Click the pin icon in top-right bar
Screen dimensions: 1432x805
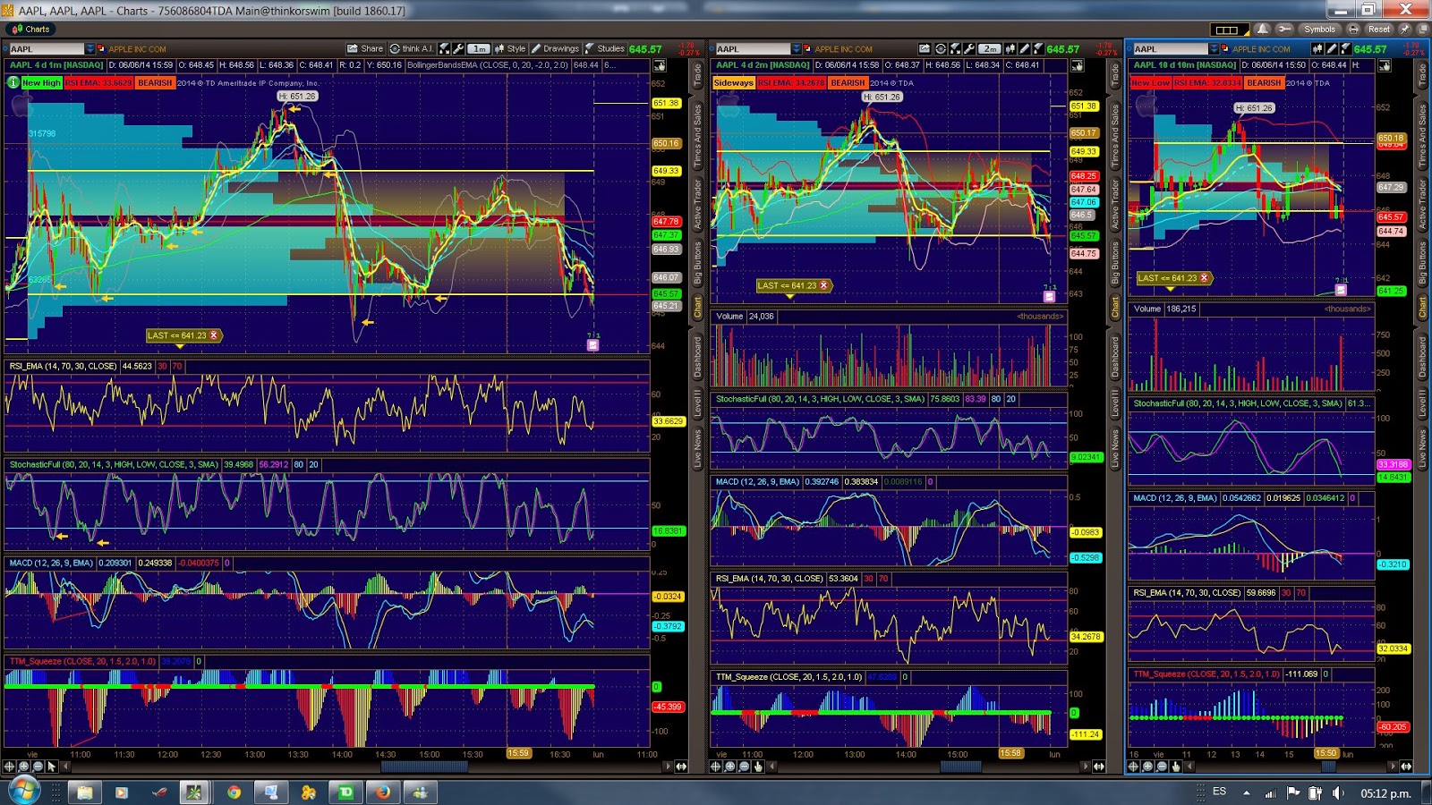[1405, 29]
